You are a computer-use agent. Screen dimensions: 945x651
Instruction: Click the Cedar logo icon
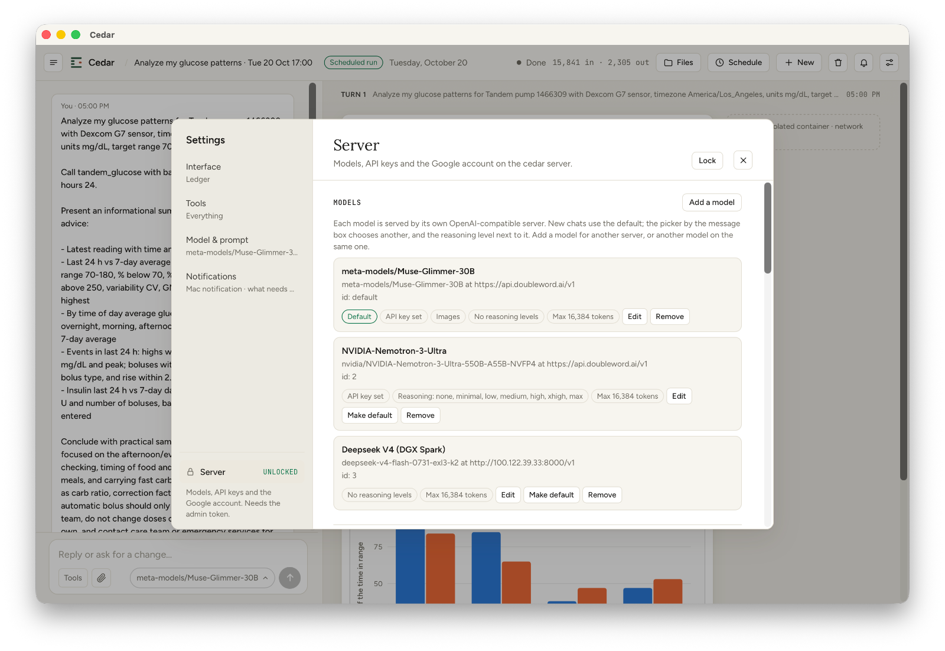pyautogui.click(x=76, y=63)
